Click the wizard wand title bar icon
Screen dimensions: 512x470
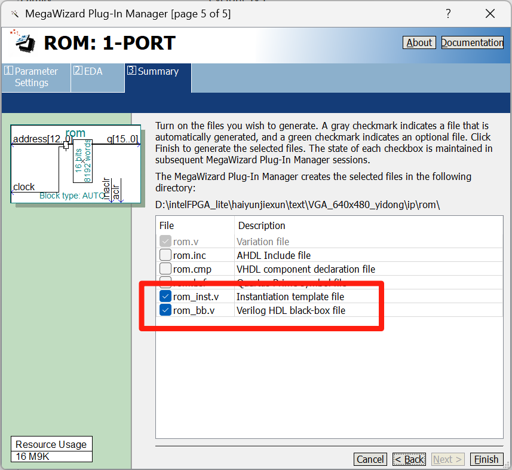click(15, 14)
